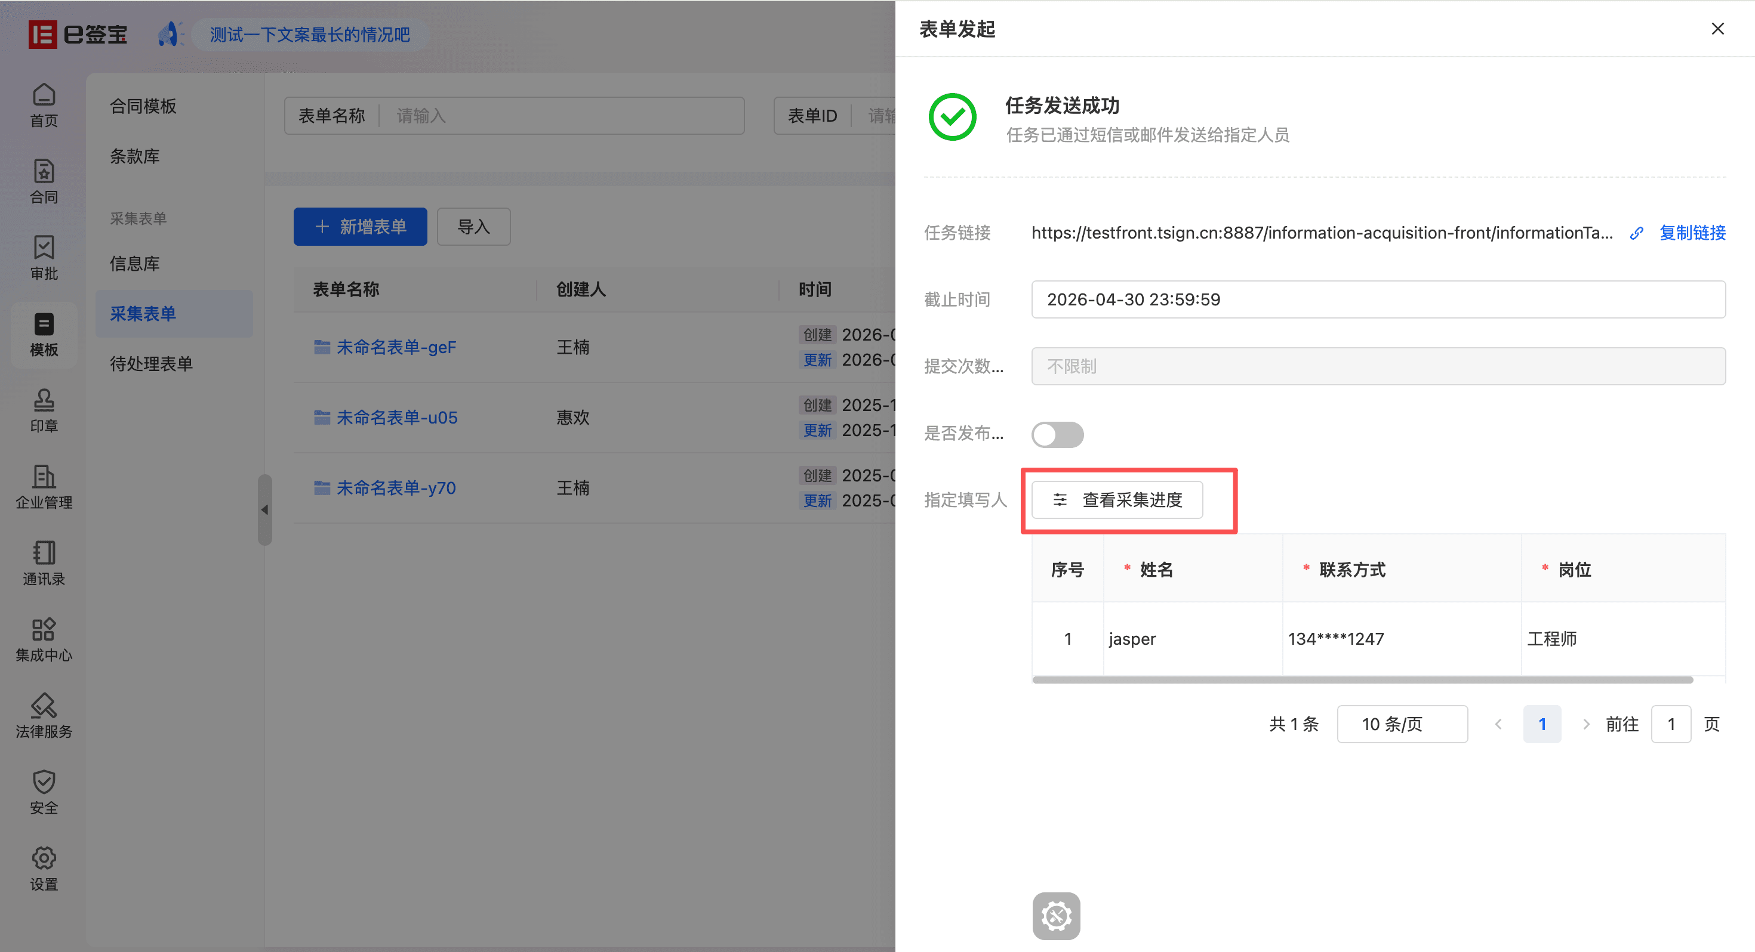Click the floating gear widget at drawer bottom
The width and height of the screenshot is (1755, 952).
point(1056,916)
